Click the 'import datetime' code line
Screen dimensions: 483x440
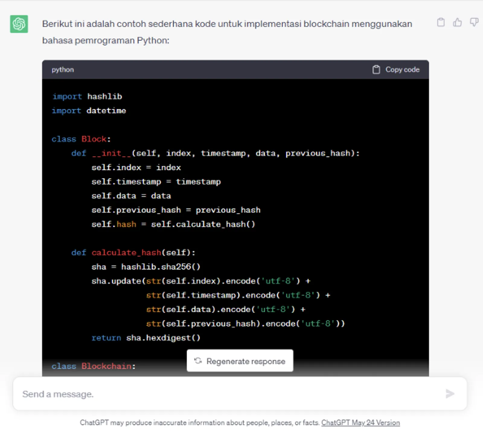coord(89,111)
